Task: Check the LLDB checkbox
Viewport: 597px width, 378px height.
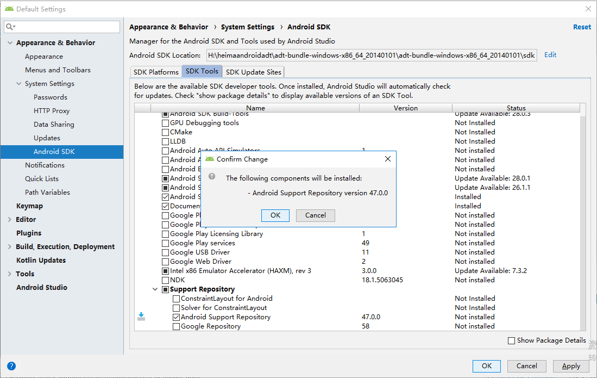Action: tap(165, 141)
